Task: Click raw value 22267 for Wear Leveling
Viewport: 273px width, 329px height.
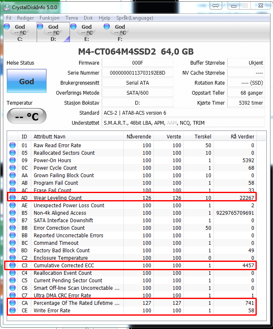Action: [x=247, y=198]
